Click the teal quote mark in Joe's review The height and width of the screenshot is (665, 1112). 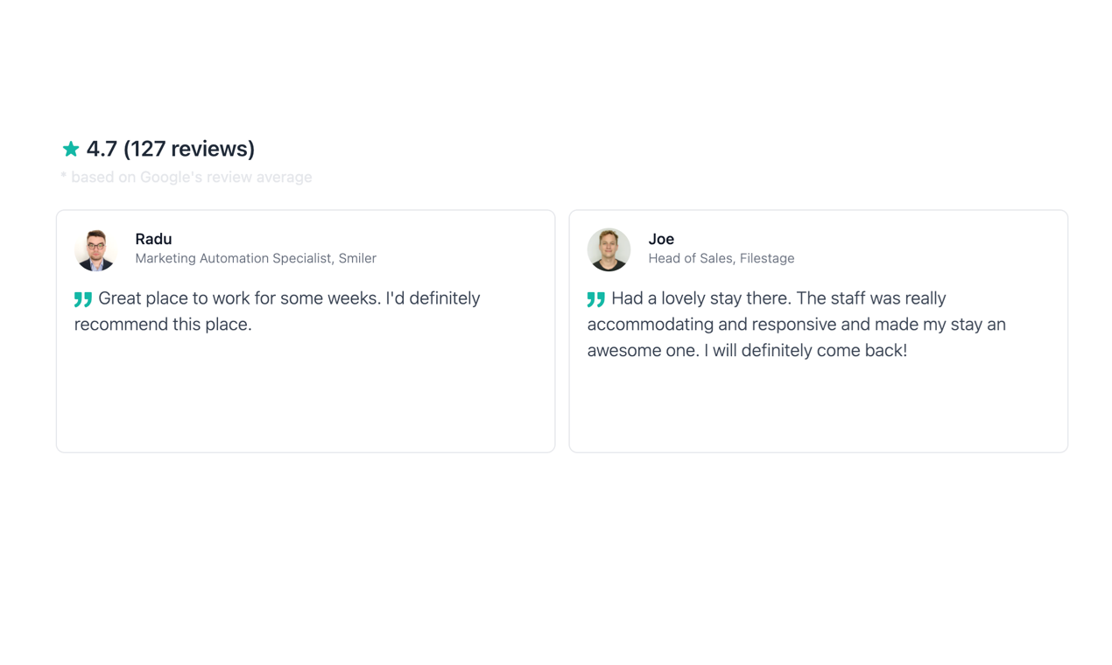(x=596, y=300)
